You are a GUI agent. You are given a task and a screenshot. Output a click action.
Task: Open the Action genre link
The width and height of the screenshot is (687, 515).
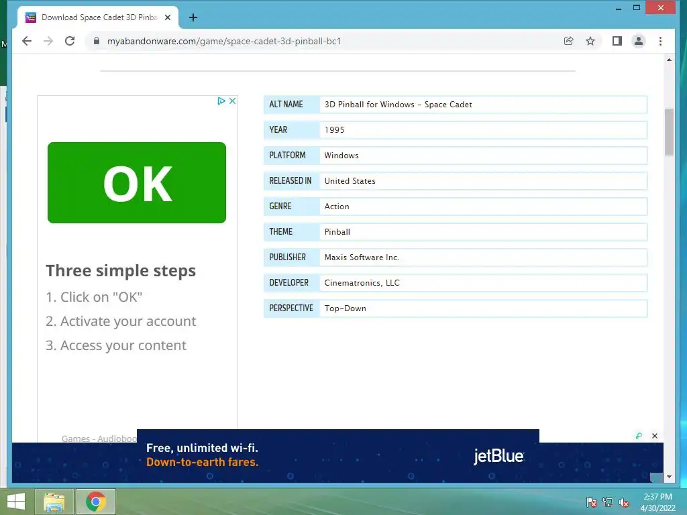(337, 207)
